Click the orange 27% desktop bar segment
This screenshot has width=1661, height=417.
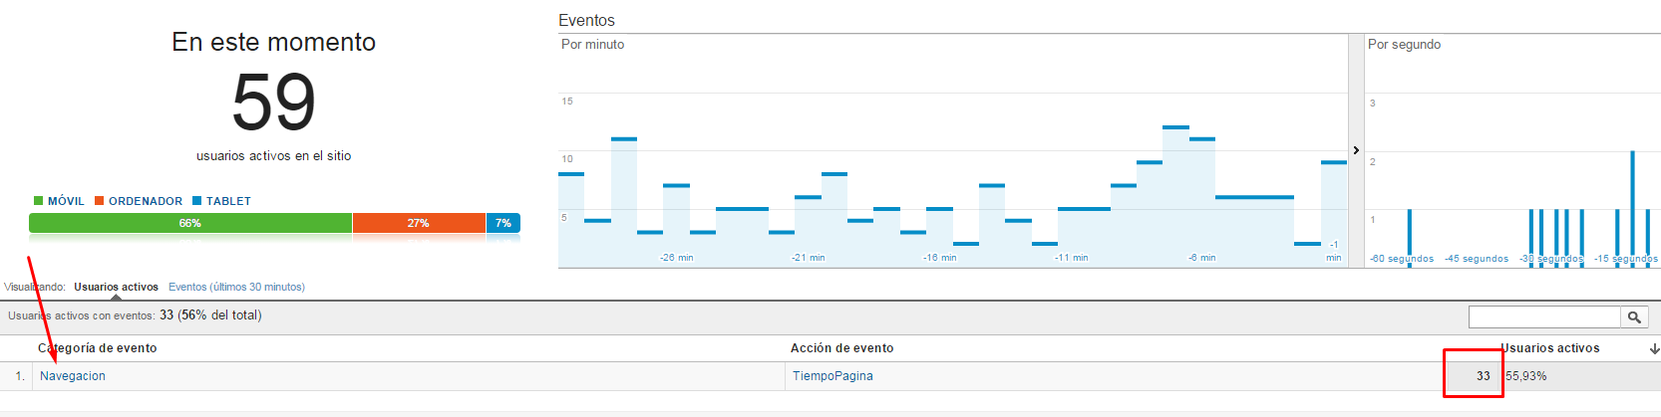419,223
